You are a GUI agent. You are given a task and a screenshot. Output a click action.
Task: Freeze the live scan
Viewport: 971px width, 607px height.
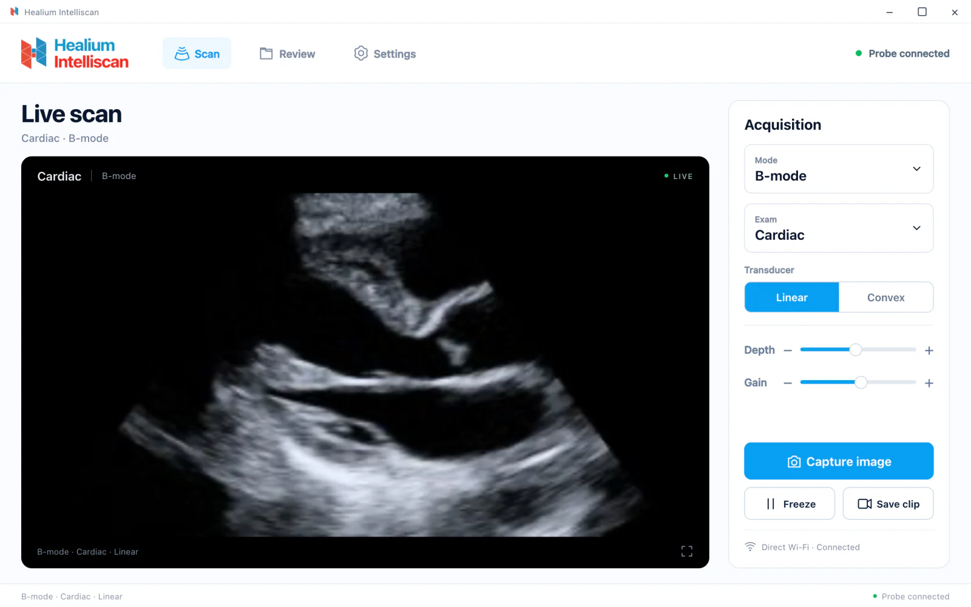pos(790,504)
